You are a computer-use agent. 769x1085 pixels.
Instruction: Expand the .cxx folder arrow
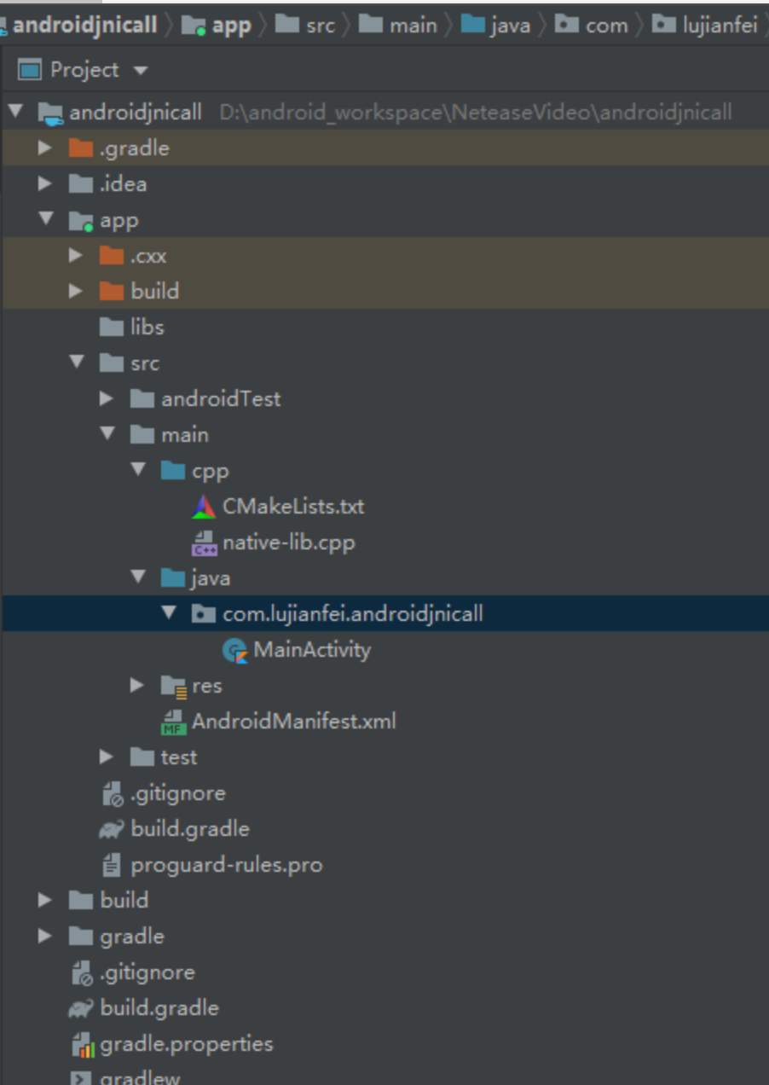(76, 256)
